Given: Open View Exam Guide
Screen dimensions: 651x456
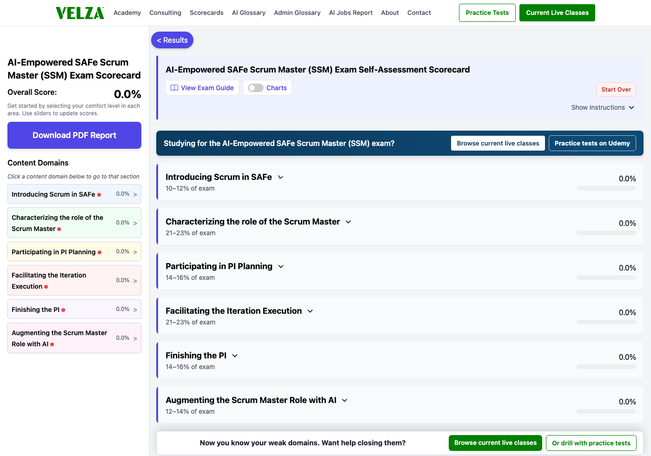Looking at the screenshot, I should [202, 88].
